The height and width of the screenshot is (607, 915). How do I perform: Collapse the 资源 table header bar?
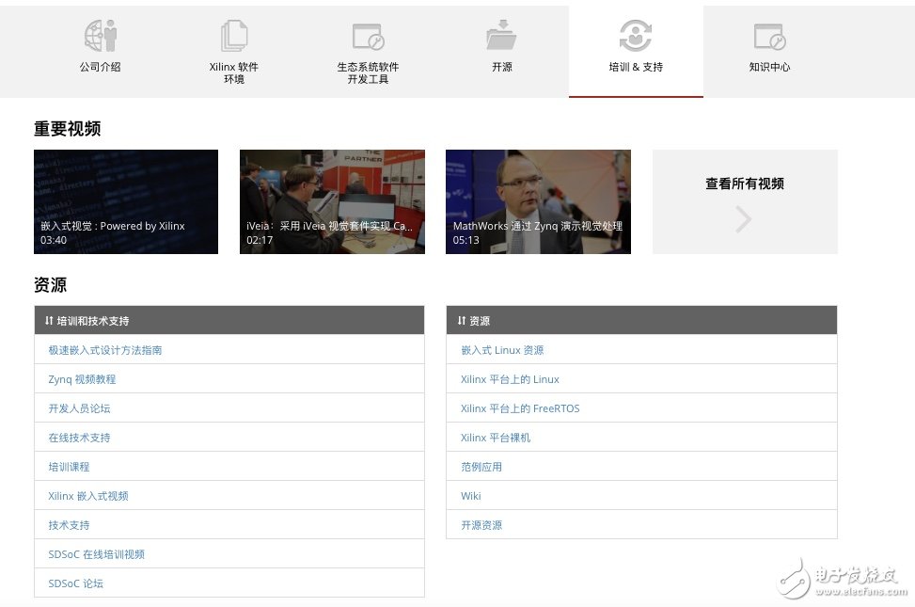(x=642, y=320)
